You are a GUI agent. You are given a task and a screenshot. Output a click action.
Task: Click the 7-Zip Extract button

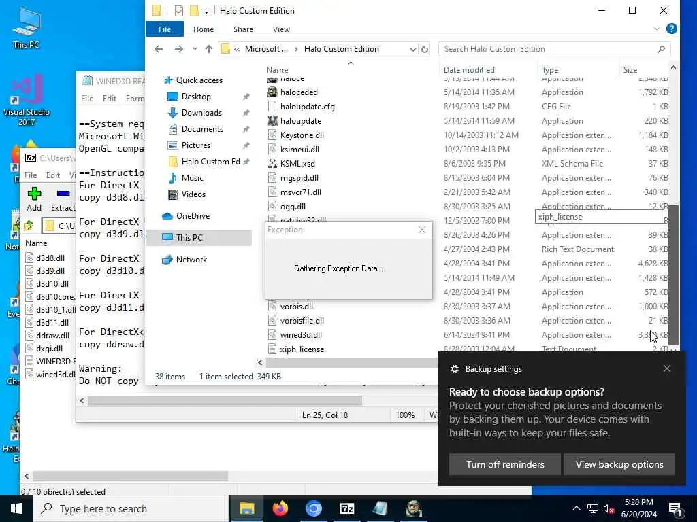coord(63,199)
